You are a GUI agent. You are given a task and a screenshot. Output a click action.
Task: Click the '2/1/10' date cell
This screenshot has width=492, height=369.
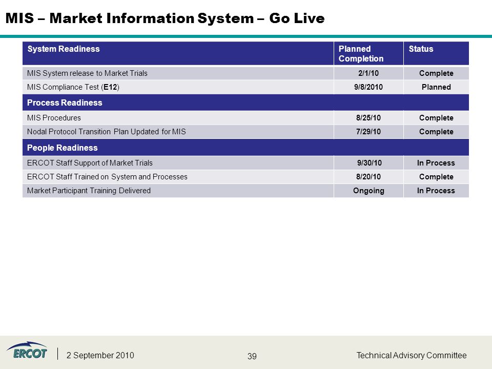coord(368,73)
